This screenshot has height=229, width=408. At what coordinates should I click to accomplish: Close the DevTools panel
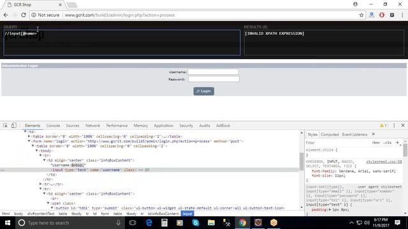coord(403,125)
